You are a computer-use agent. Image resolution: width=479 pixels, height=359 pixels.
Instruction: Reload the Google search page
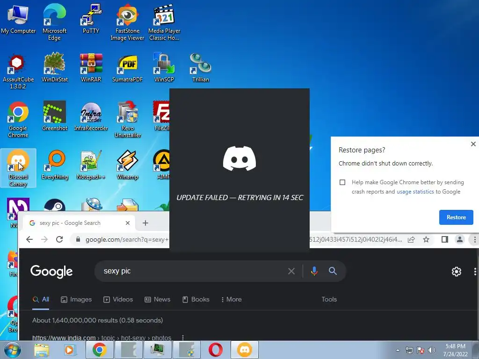59,239
